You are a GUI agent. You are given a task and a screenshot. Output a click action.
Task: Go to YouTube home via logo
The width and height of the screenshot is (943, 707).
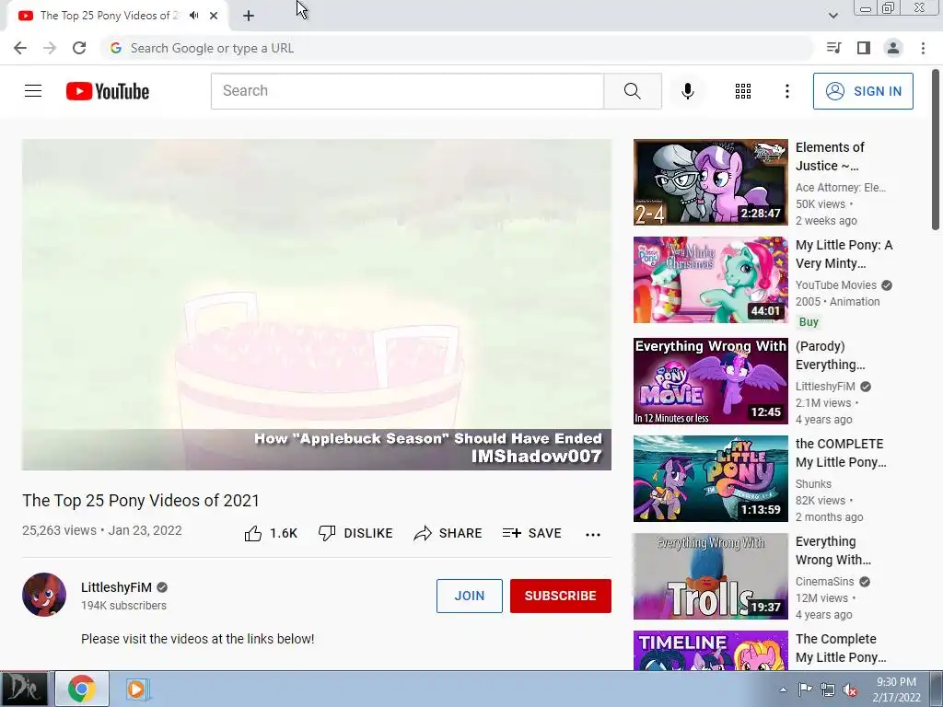coord(108,91)
